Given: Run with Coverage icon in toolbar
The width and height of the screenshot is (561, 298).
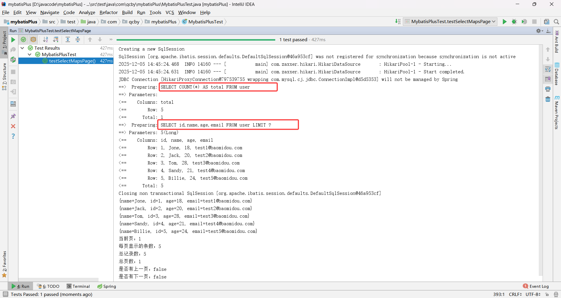Looking at the screenshot, I should [524, 22].
